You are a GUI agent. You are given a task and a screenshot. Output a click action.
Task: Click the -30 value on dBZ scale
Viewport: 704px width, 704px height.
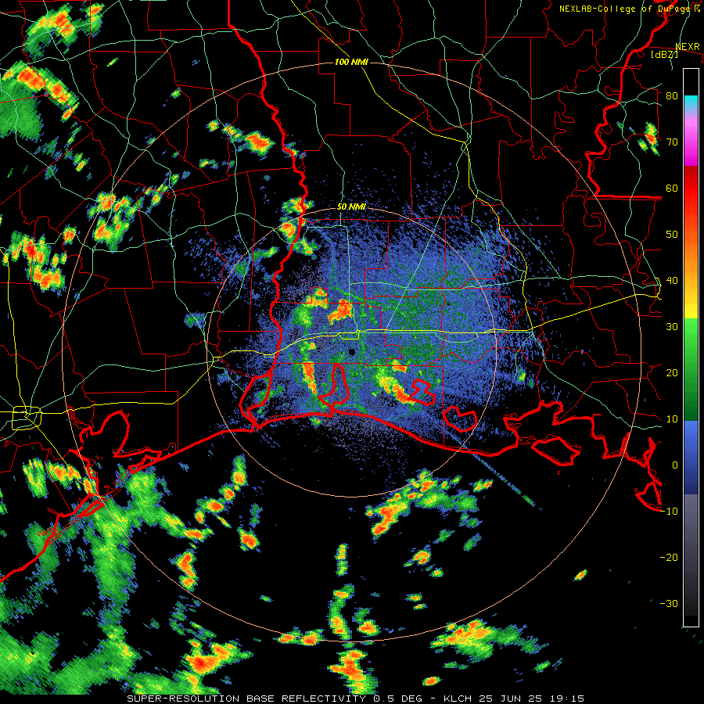click(669, 603)
